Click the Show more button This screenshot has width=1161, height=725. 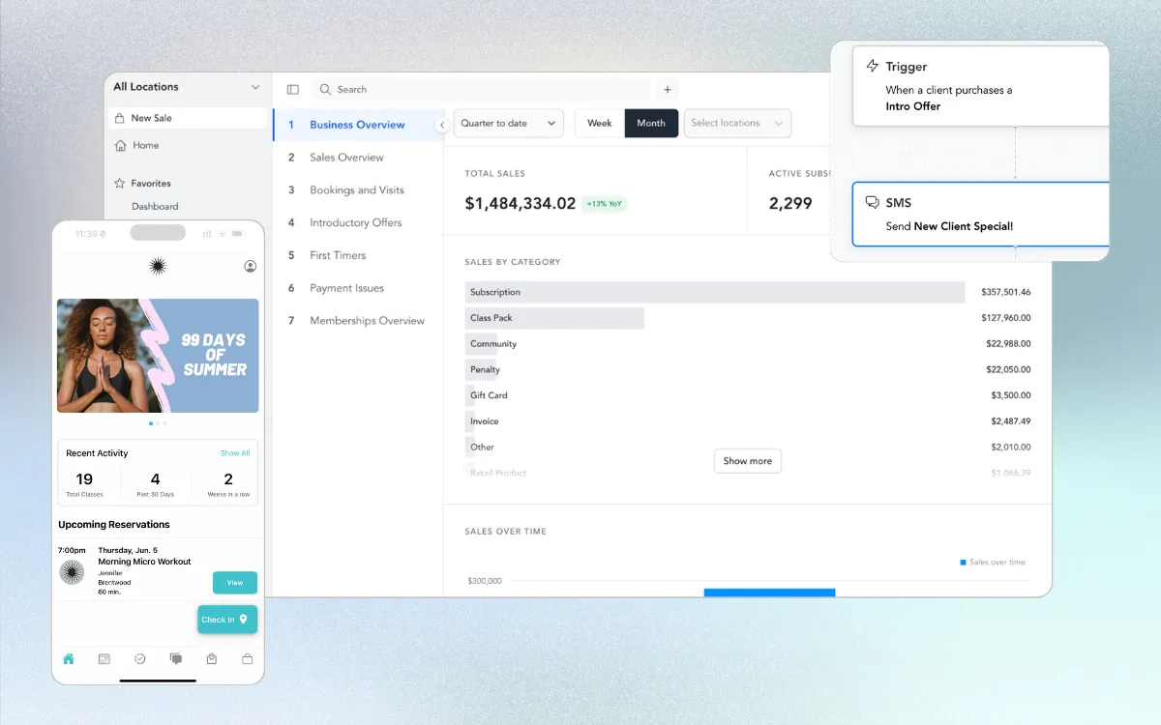748,461
